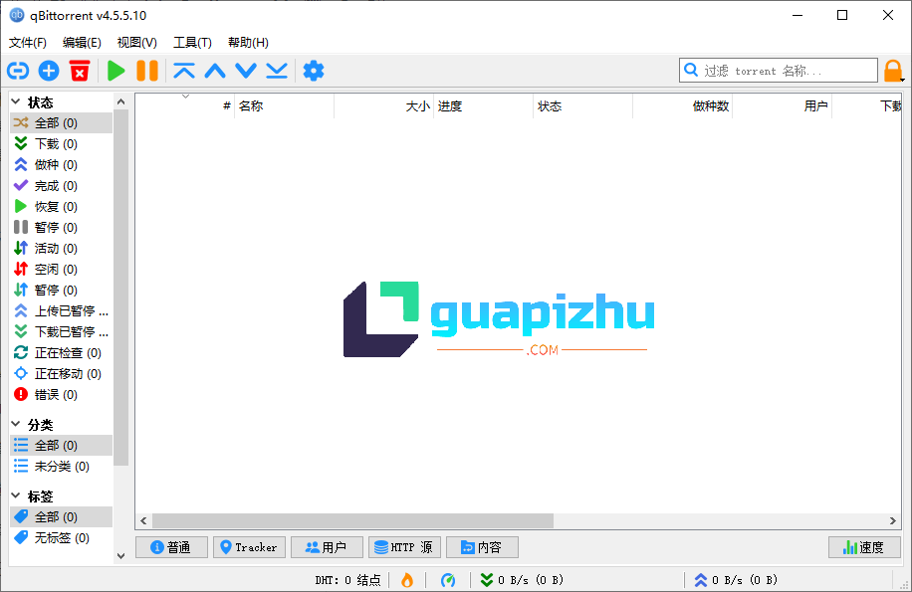This screenshot has width=912, height=592.
Task: Select 错误 (0) status filter
Action: tap(61, 394)
